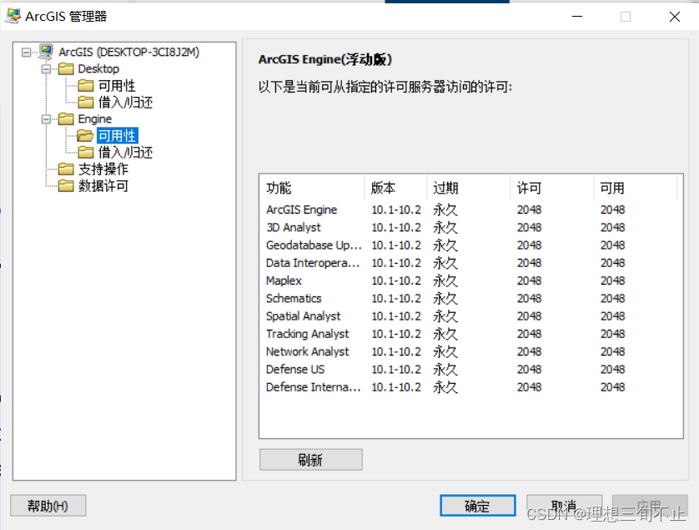
Task: Open the 数据许可 tree label
Action: [103, 186]
